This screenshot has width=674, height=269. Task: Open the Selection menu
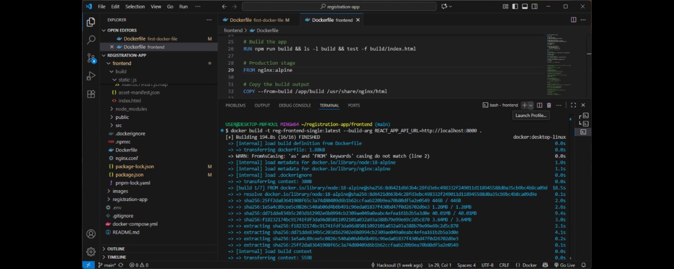(x=135, y=7)
